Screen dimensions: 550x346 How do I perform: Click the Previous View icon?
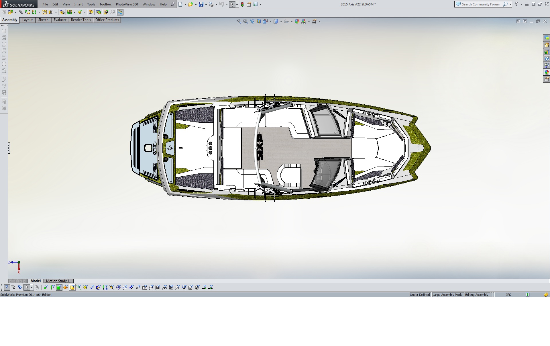click(252, 21)
